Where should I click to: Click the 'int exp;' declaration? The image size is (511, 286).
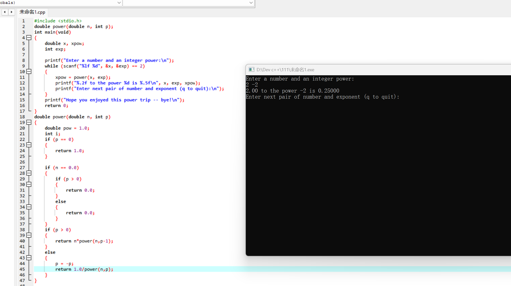pyautogui.click(x=55, y=49)
